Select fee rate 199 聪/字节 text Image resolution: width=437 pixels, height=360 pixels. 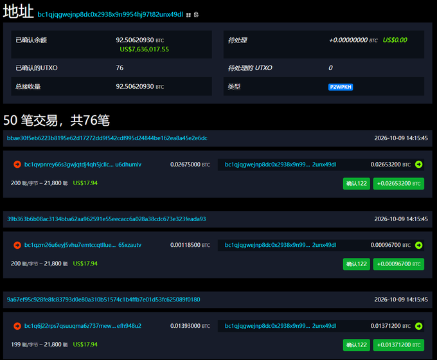[x=24, y=345]
